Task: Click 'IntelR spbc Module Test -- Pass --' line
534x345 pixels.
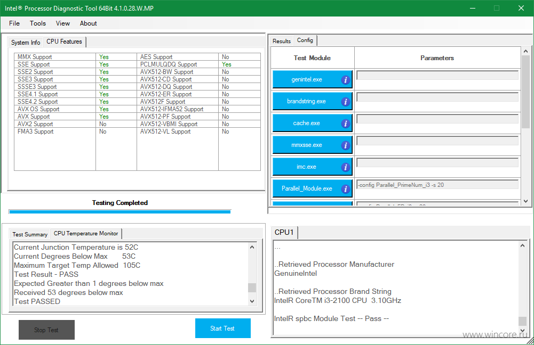Action: (x=331, y=318)
